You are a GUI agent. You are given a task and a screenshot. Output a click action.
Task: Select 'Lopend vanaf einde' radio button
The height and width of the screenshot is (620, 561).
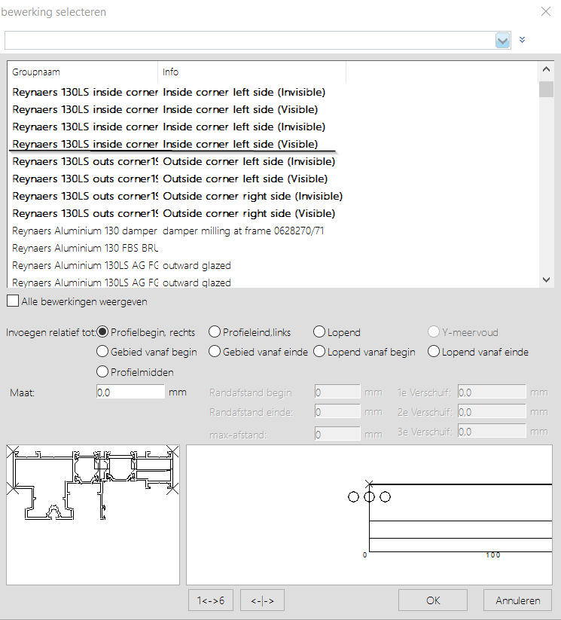(x=434, y=351)
